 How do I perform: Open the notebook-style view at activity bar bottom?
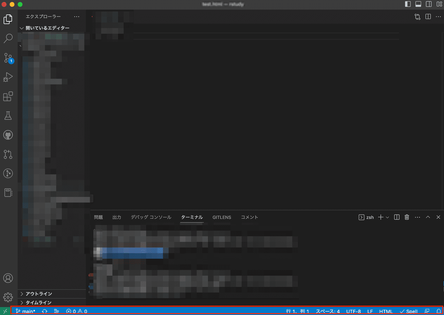tap(8, 193)
